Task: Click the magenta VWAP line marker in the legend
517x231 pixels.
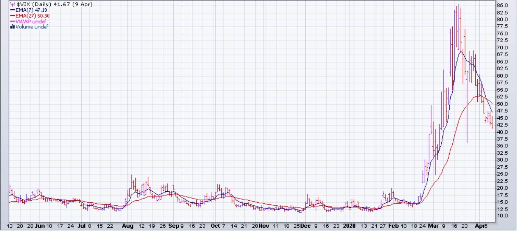Action: (x=13, y=21)
